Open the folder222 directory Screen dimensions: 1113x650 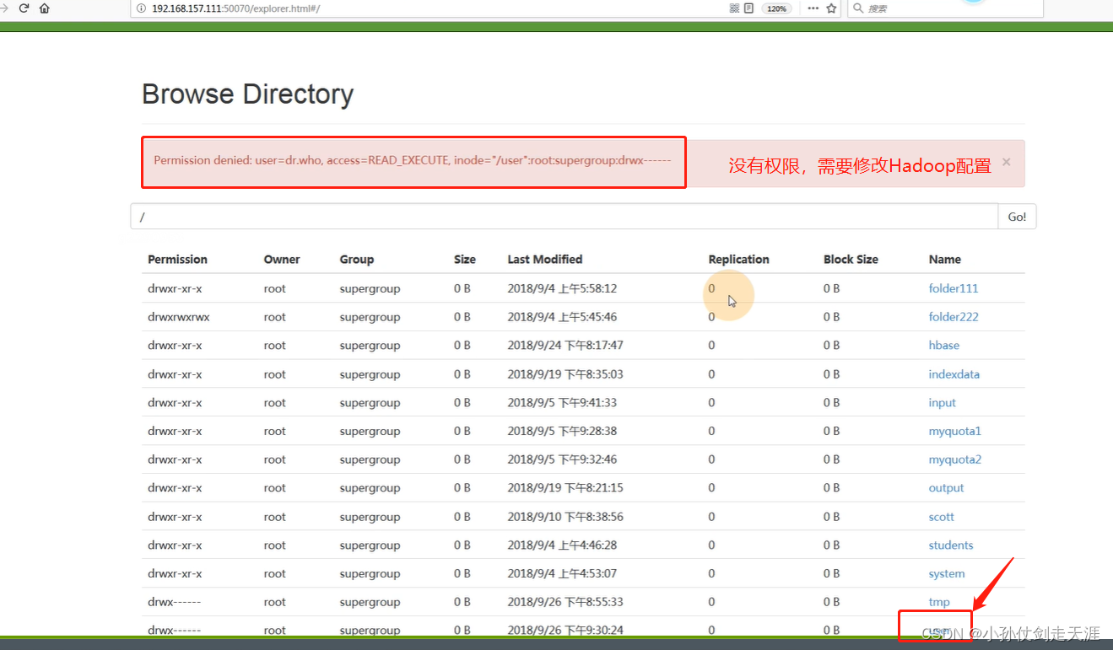coord(954,317)
